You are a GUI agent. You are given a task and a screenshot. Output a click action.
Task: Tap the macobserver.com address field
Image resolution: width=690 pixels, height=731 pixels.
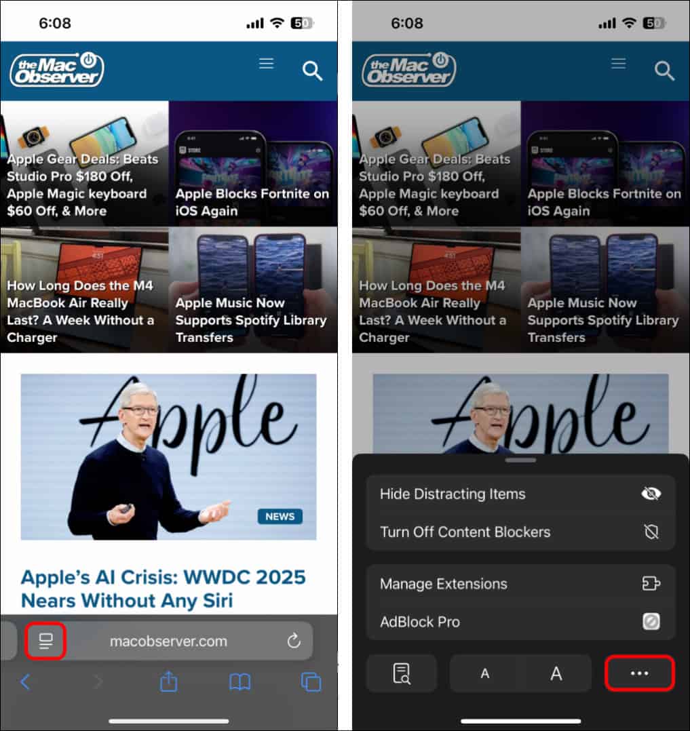tap(168, 641)
